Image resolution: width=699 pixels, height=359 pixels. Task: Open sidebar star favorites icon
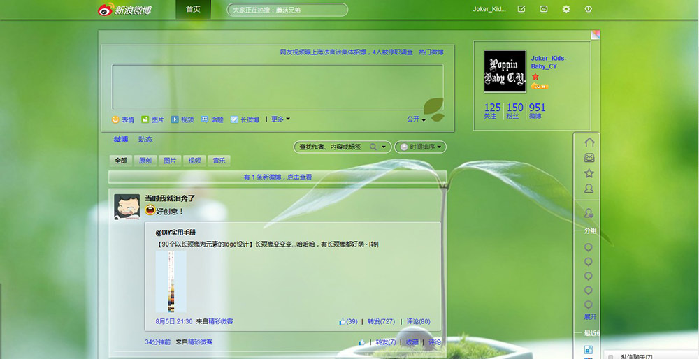point(589,173)
